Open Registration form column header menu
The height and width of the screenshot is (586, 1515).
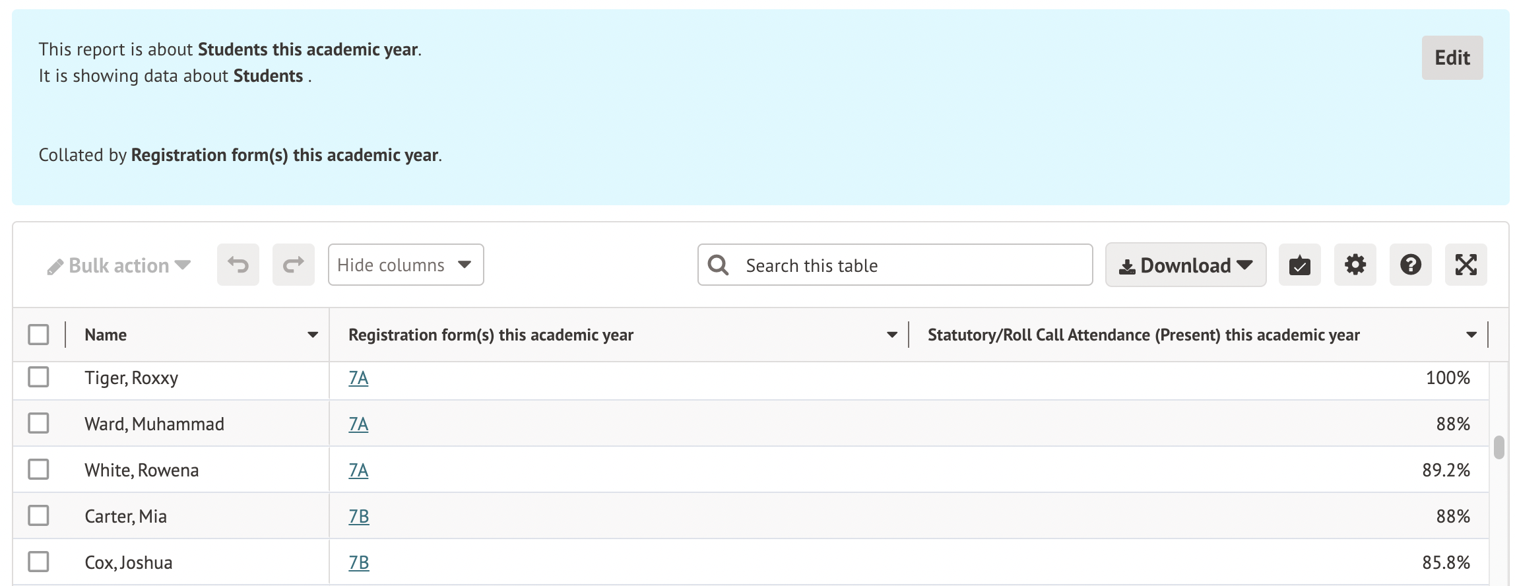891,335
